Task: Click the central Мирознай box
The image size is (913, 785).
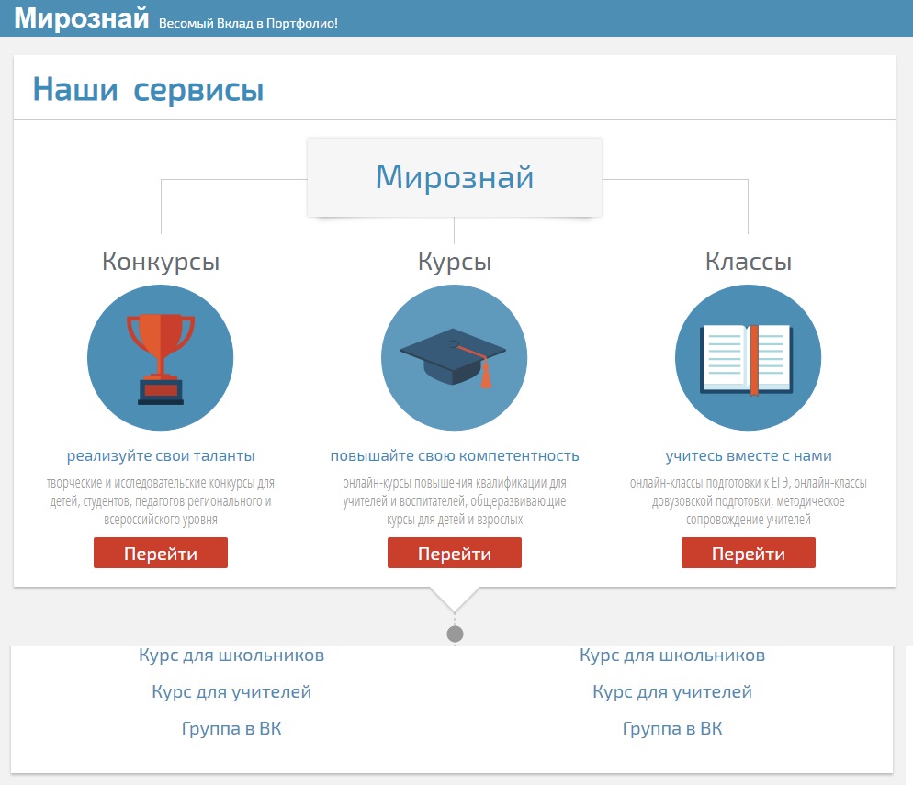Action: 454,177
